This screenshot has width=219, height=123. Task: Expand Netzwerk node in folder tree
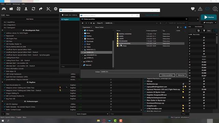tap(82, 65)
